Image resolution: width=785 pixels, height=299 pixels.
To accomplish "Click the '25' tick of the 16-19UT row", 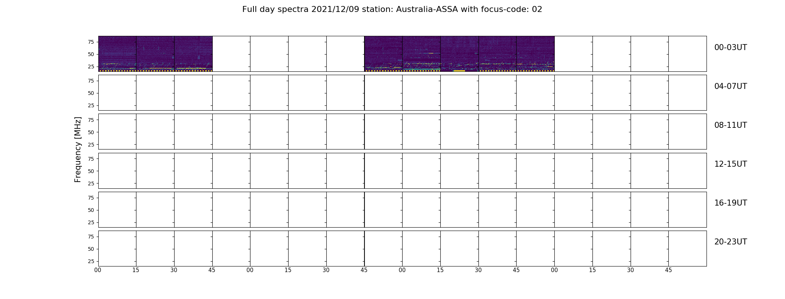I will pyautogui.click(x=91, y=222).
